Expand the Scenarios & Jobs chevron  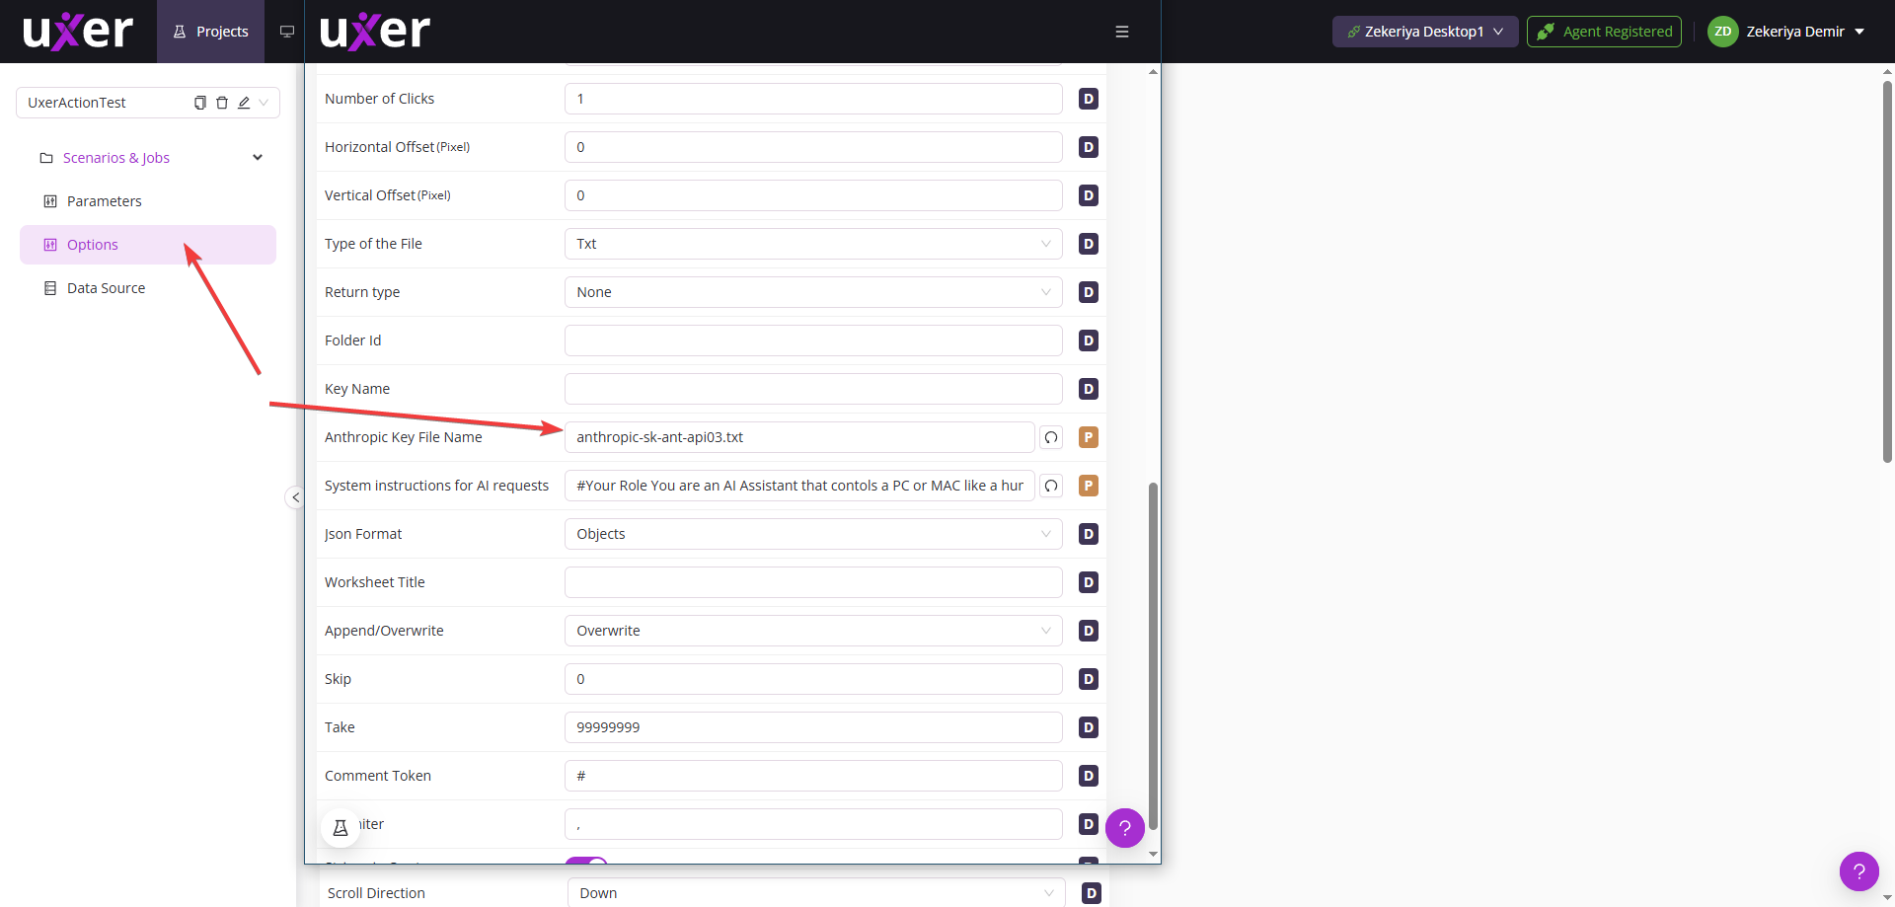coord(258,158)
